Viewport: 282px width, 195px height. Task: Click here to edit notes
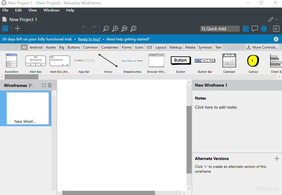[216, 107]
